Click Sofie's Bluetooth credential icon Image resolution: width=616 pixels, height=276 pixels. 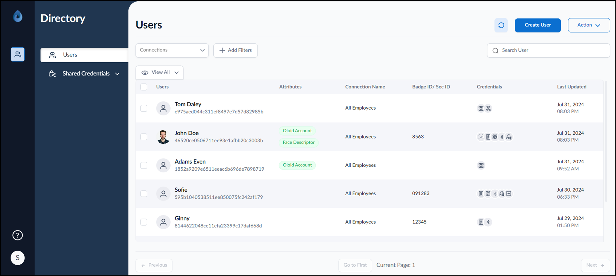495,194
